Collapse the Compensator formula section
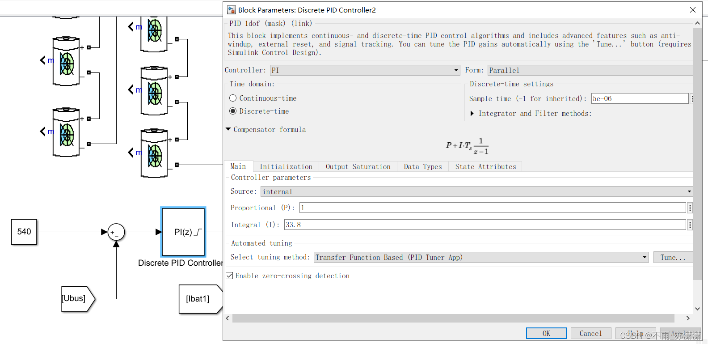 (228, 129)
